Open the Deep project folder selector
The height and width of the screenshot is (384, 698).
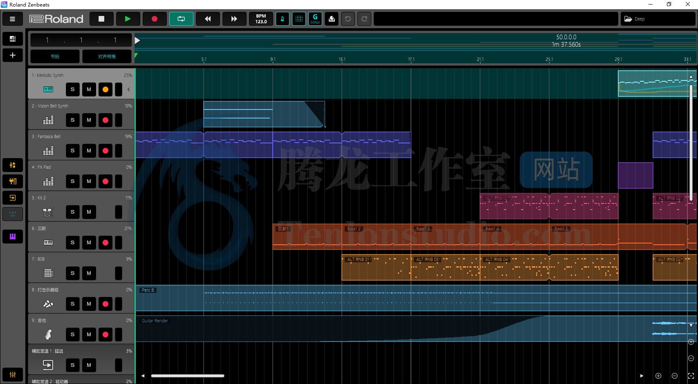tap(658, 19)
